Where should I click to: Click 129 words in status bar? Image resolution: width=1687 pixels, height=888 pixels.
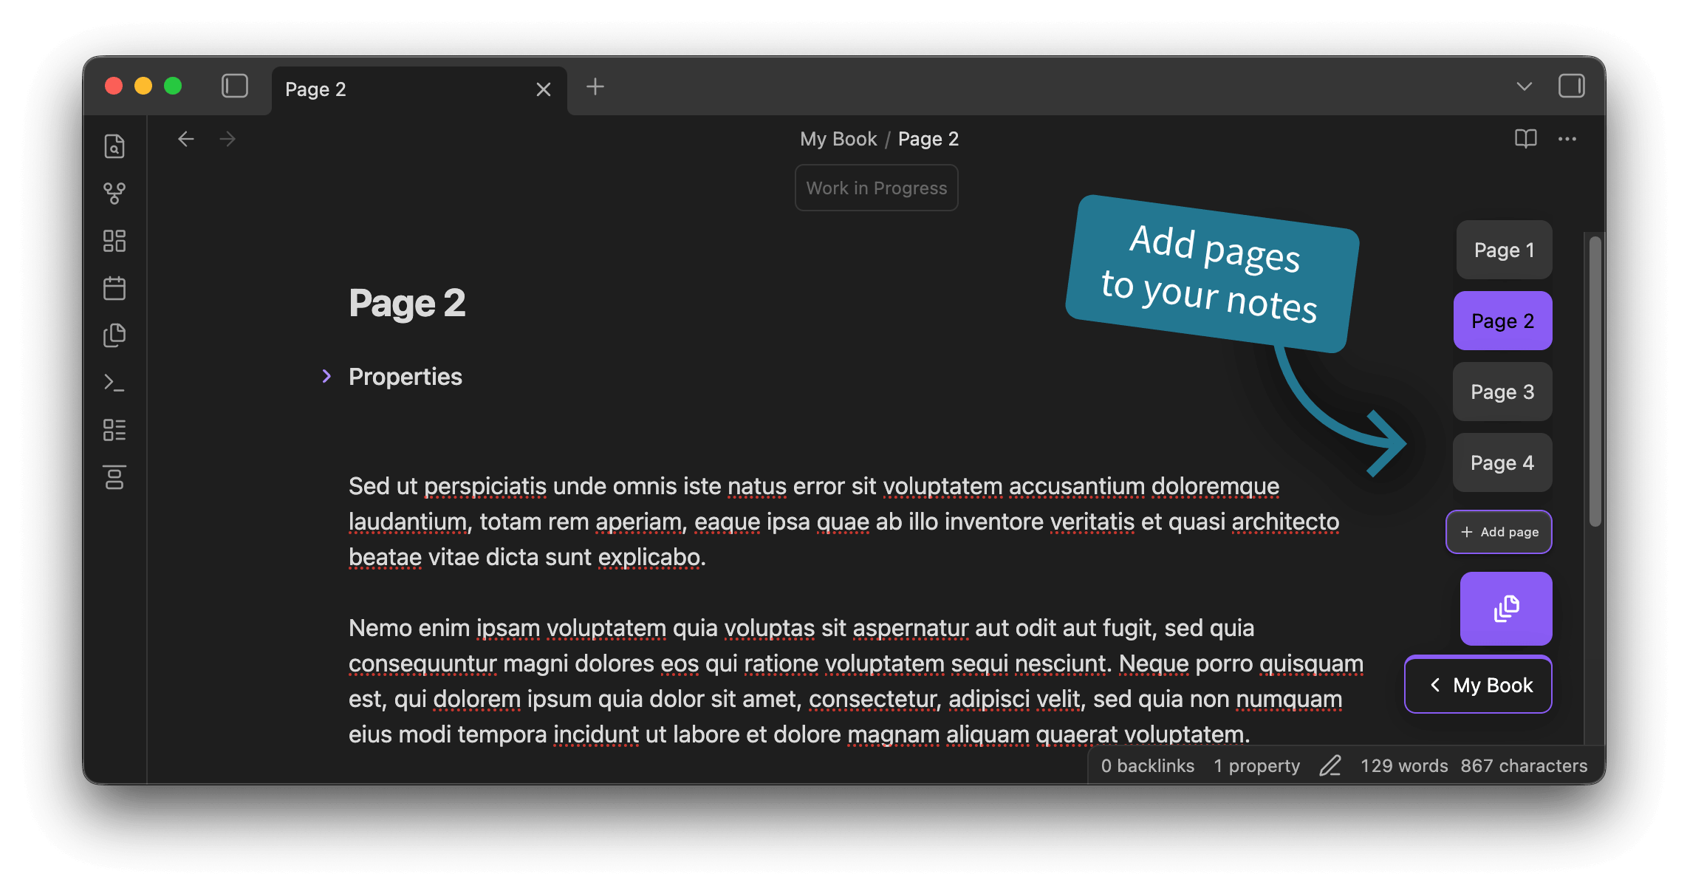point(1404,766)
